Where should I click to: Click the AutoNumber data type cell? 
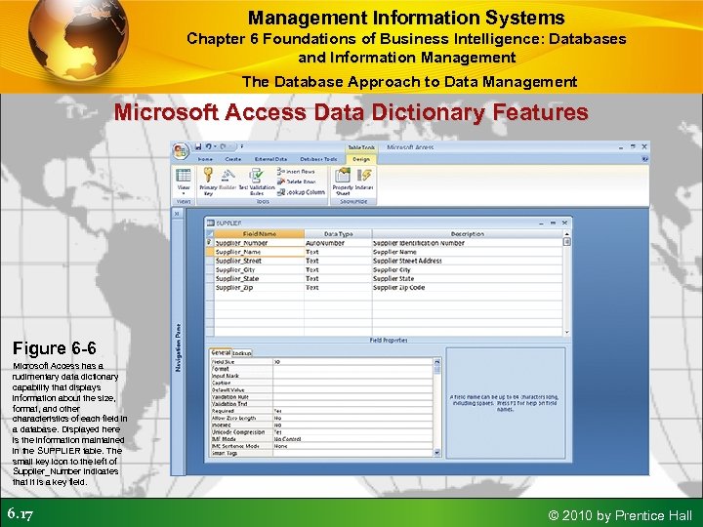(338, 243)
